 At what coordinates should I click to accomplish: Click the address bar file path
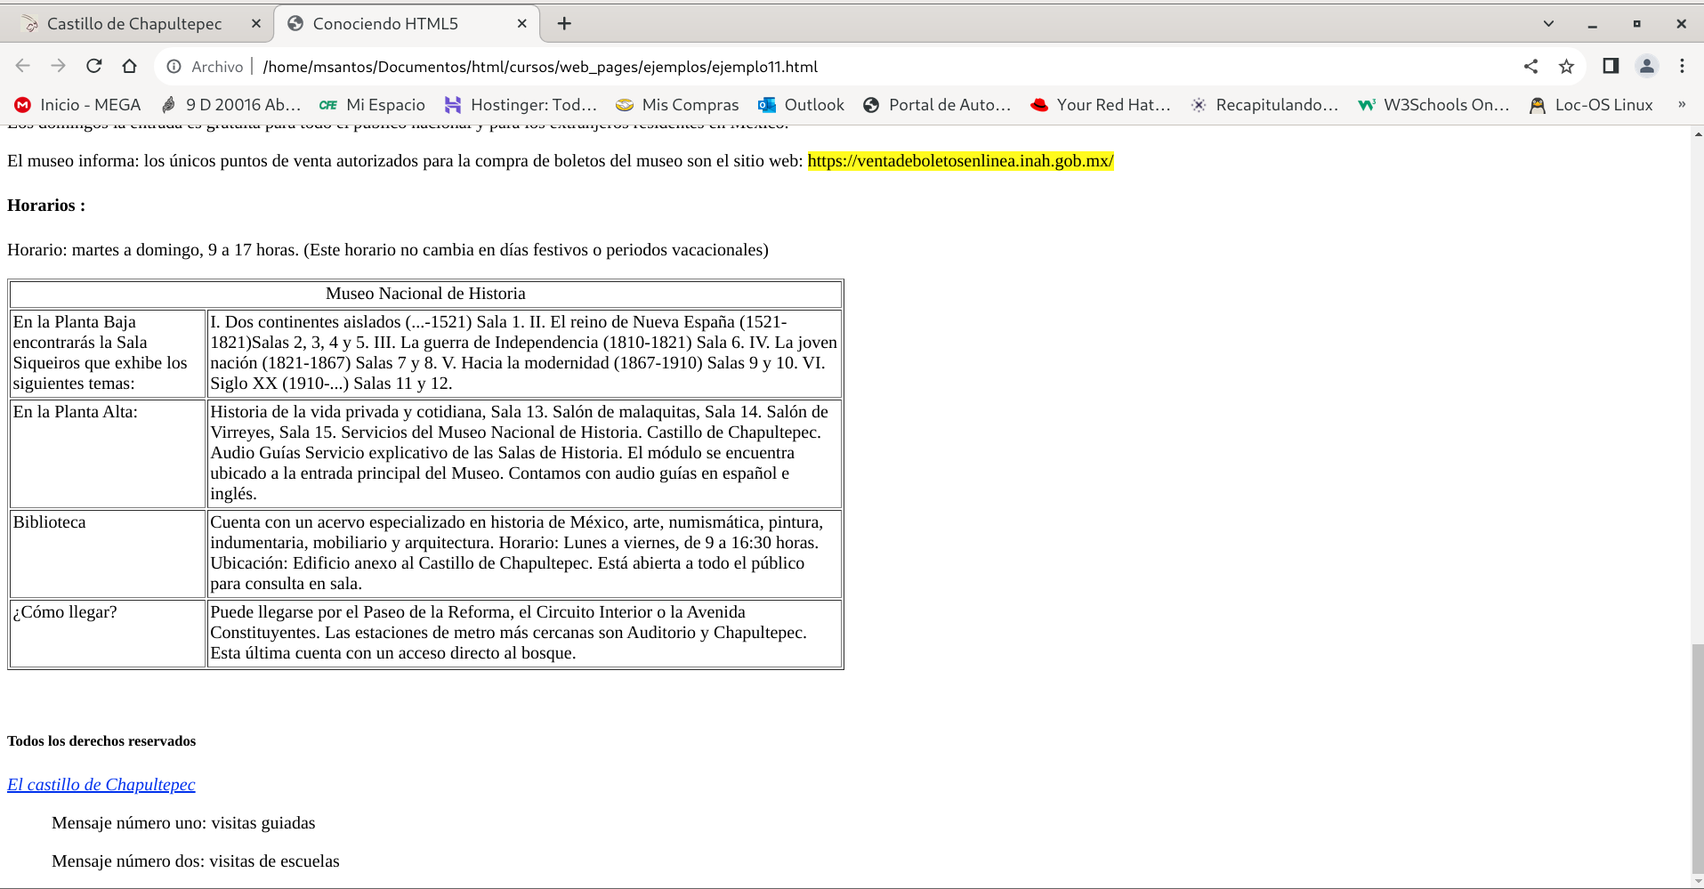click(x=540, y=67)
